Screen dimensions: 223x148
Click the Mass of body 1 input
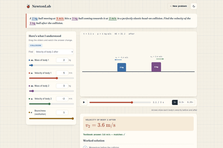[62, 60]
